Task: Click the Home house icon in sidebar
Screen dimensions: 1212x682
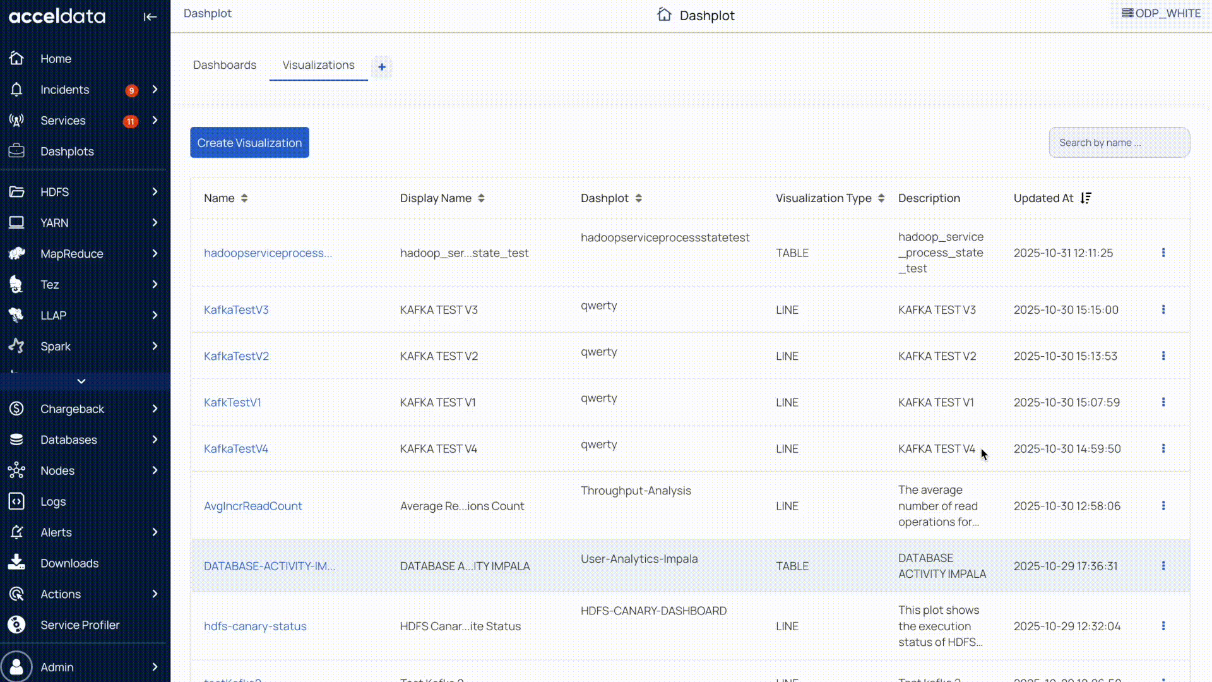Action: (x=16, y=59)
